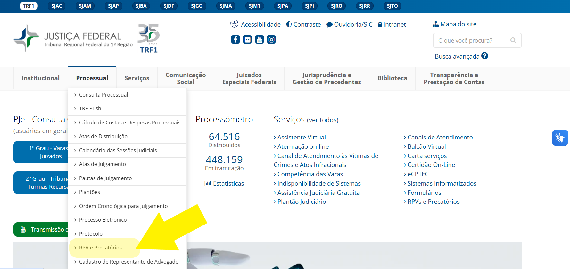Image resolution: width=570 pixels, height=269 pixels.
Task: Expand the Institucional menu
Action: (x=41, y=78)
